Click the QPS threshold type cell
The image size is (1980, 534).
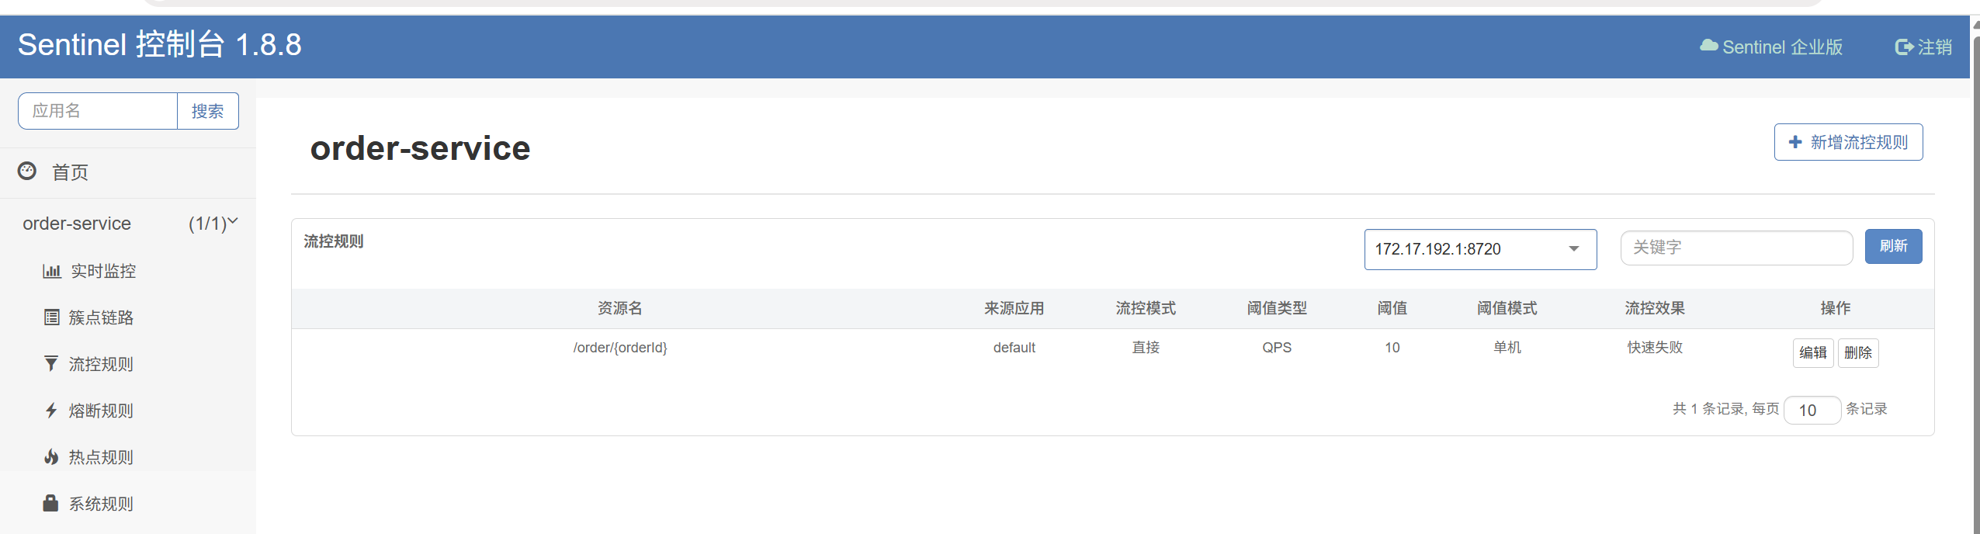point(1277,348)
